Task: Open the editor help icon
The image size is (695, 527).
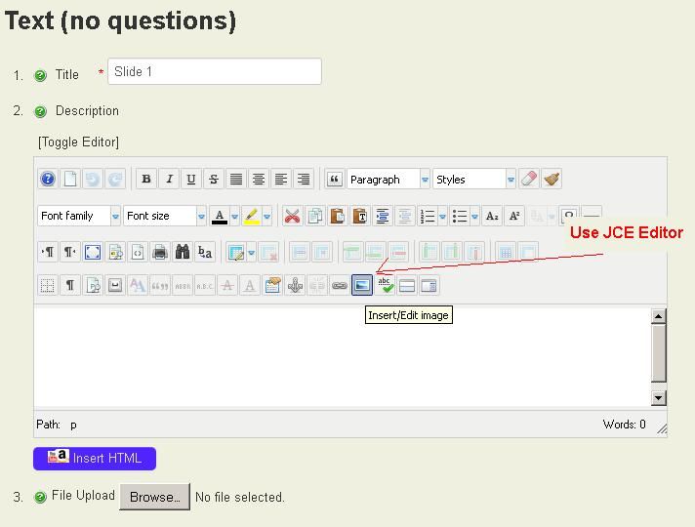Action: tap(47, 180)
